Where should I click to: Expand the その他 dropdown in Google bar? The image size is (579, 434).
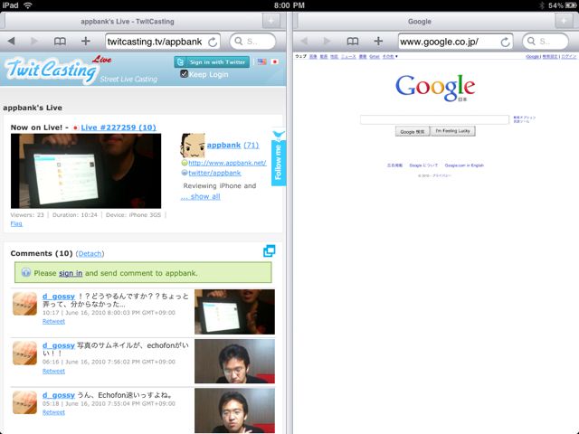[390, 56]
